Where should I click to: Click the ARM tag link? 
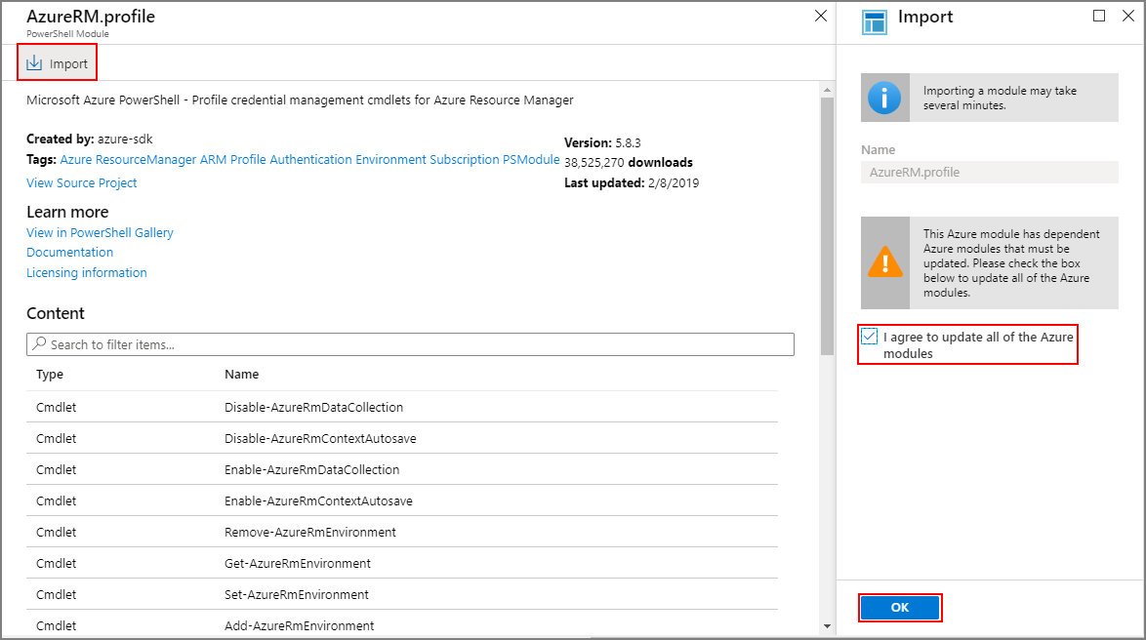pyautogui.click(x=213, y=159)
